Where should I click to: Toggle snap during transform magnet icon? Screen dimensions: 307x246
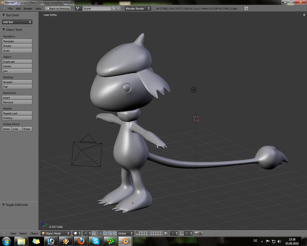(182, 233)
